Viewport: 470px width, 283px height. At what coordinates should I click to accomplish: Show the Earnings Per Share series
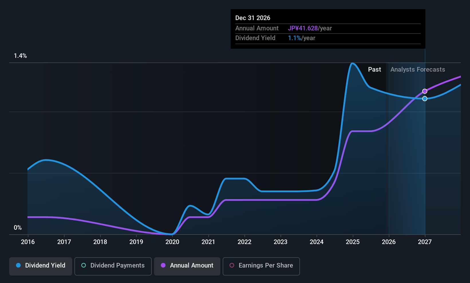(x=261, y=266)
